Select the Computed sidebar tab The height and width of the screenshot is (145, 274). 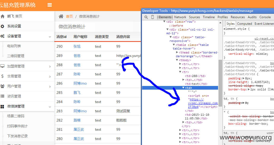tap(244, 23)
